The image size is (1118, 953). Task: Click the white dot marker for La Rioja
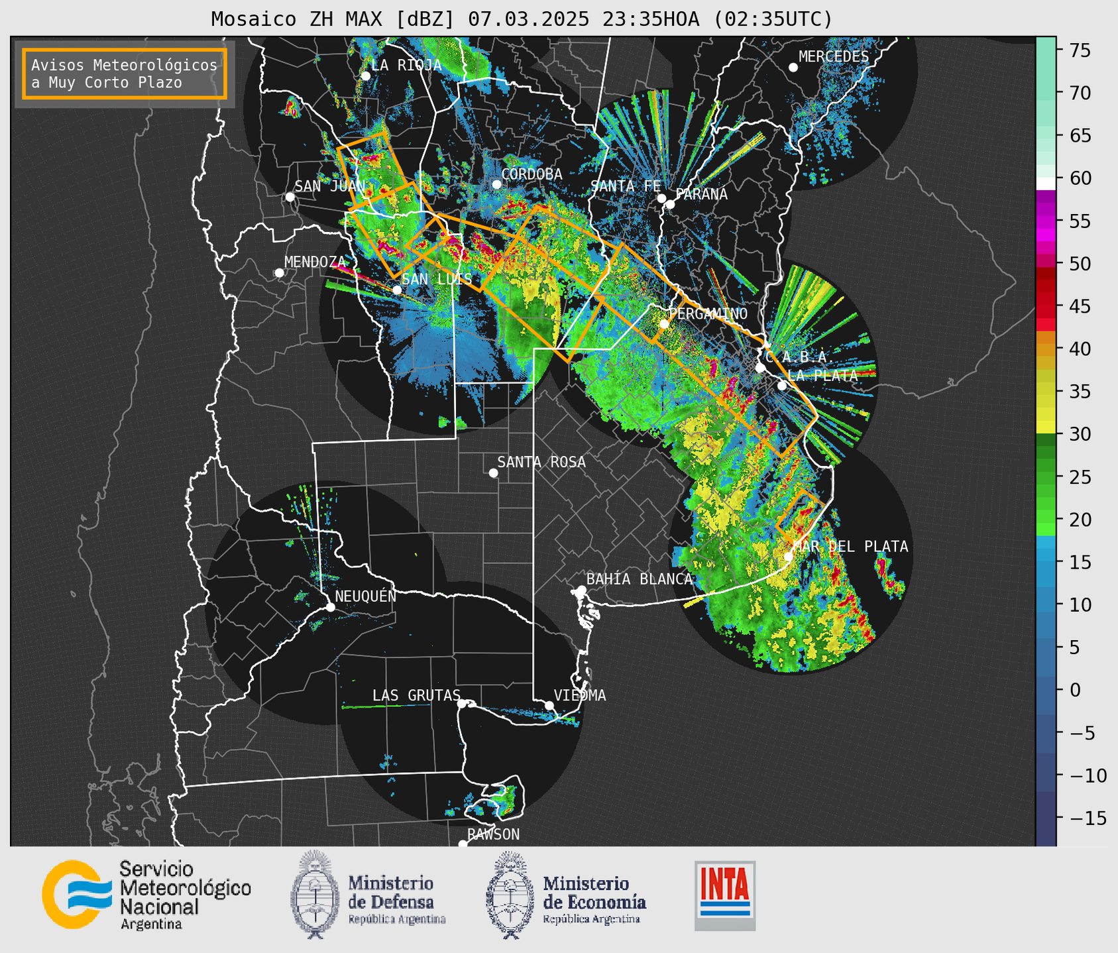365,76
